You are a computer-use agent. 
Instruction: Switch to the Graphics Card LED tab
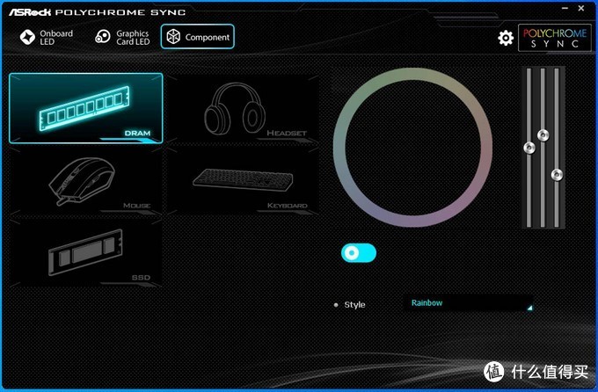[122, 37]
